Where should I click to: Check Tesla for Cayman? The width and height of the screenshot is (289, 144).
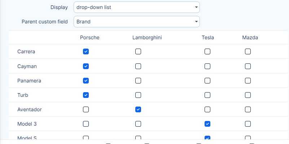(207, 66)
